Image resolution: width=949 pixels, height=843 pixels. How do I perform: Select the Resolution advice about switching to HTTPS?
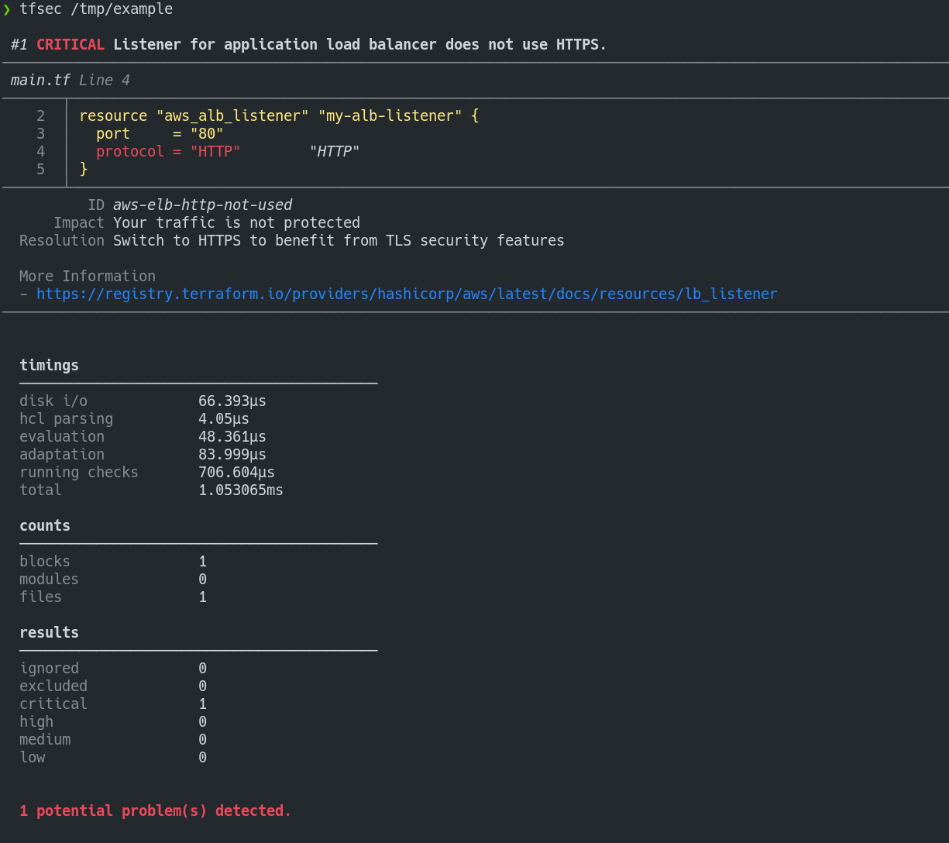point(339,240)
